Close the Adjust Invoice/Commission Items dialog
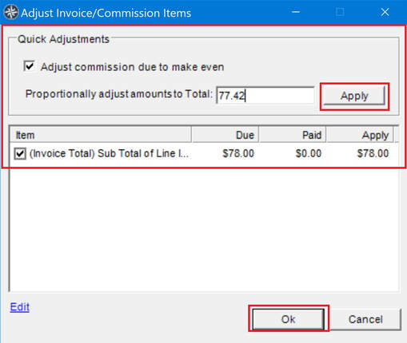407x343 pixels. pos(385,12)
